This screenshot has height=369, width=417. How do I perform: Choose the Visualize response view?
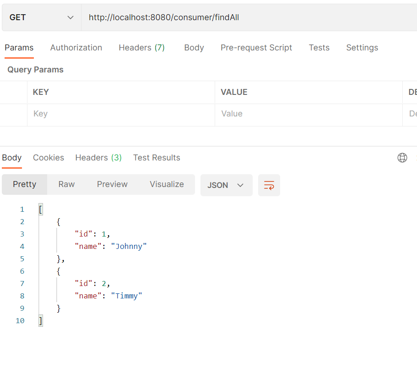tap(167, 184)
